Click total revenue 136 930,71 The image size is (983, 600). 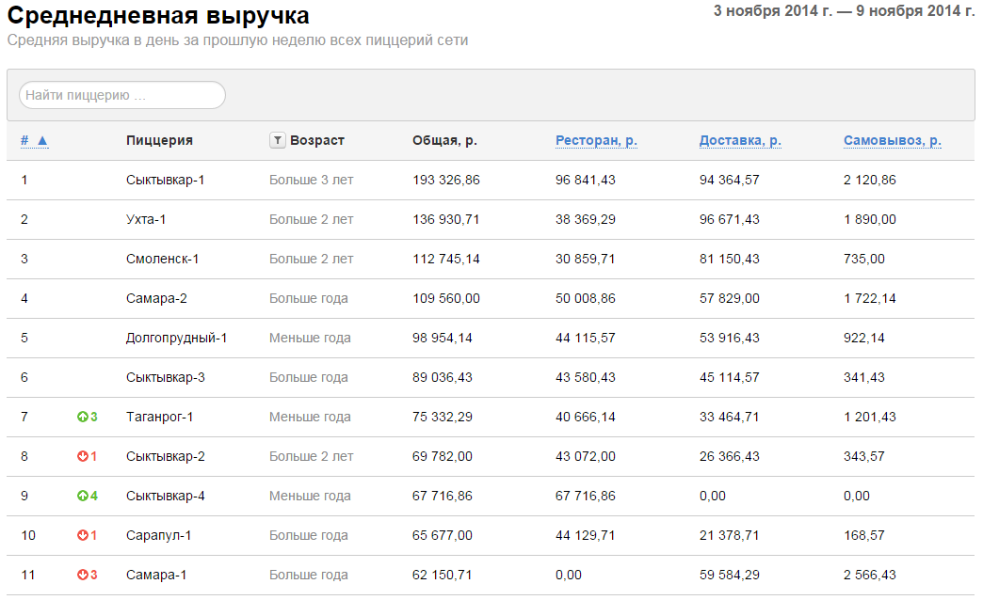[445, 220]
